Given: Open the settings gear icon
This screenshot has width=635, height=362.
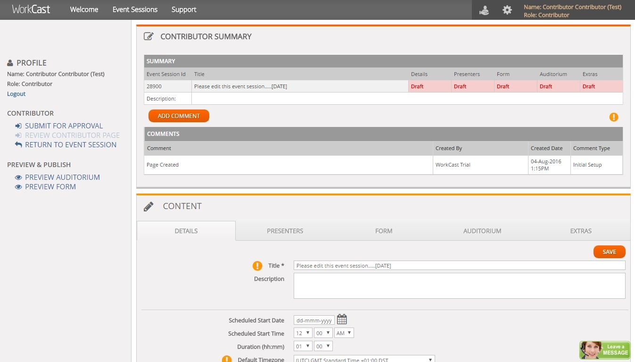Looking at the screenshot, I should point(507,10).
